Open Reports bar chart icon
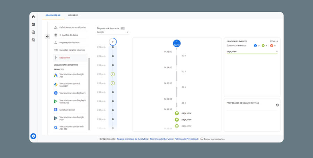The image size is (313, 158). tap(33, 24)
